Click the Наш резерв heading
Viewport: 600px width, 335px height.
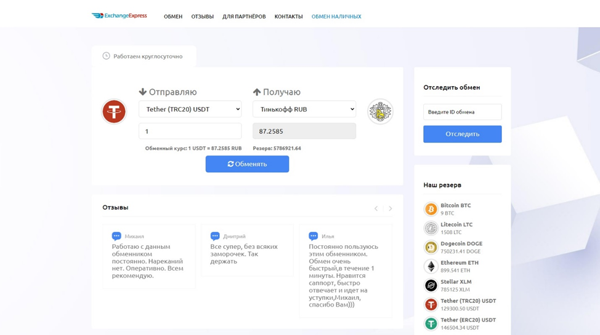(x=442, y=185)
